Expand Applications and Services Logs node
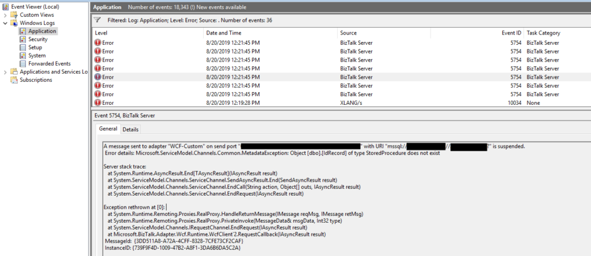This screenshot has height=256, width=591. coord(5,72)
